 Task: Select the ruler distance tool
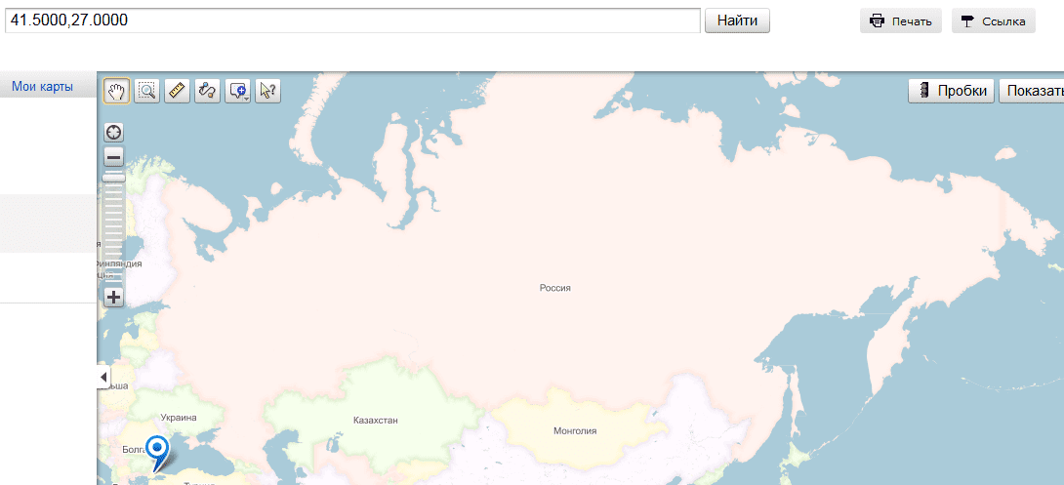coord(178,91)
